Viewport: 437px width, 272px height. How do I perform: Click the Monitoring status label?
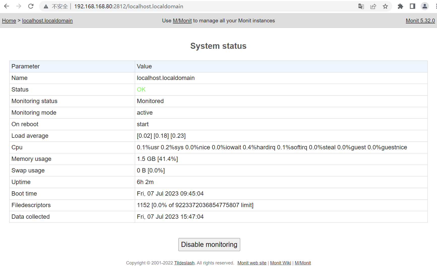tap(34, 101)
